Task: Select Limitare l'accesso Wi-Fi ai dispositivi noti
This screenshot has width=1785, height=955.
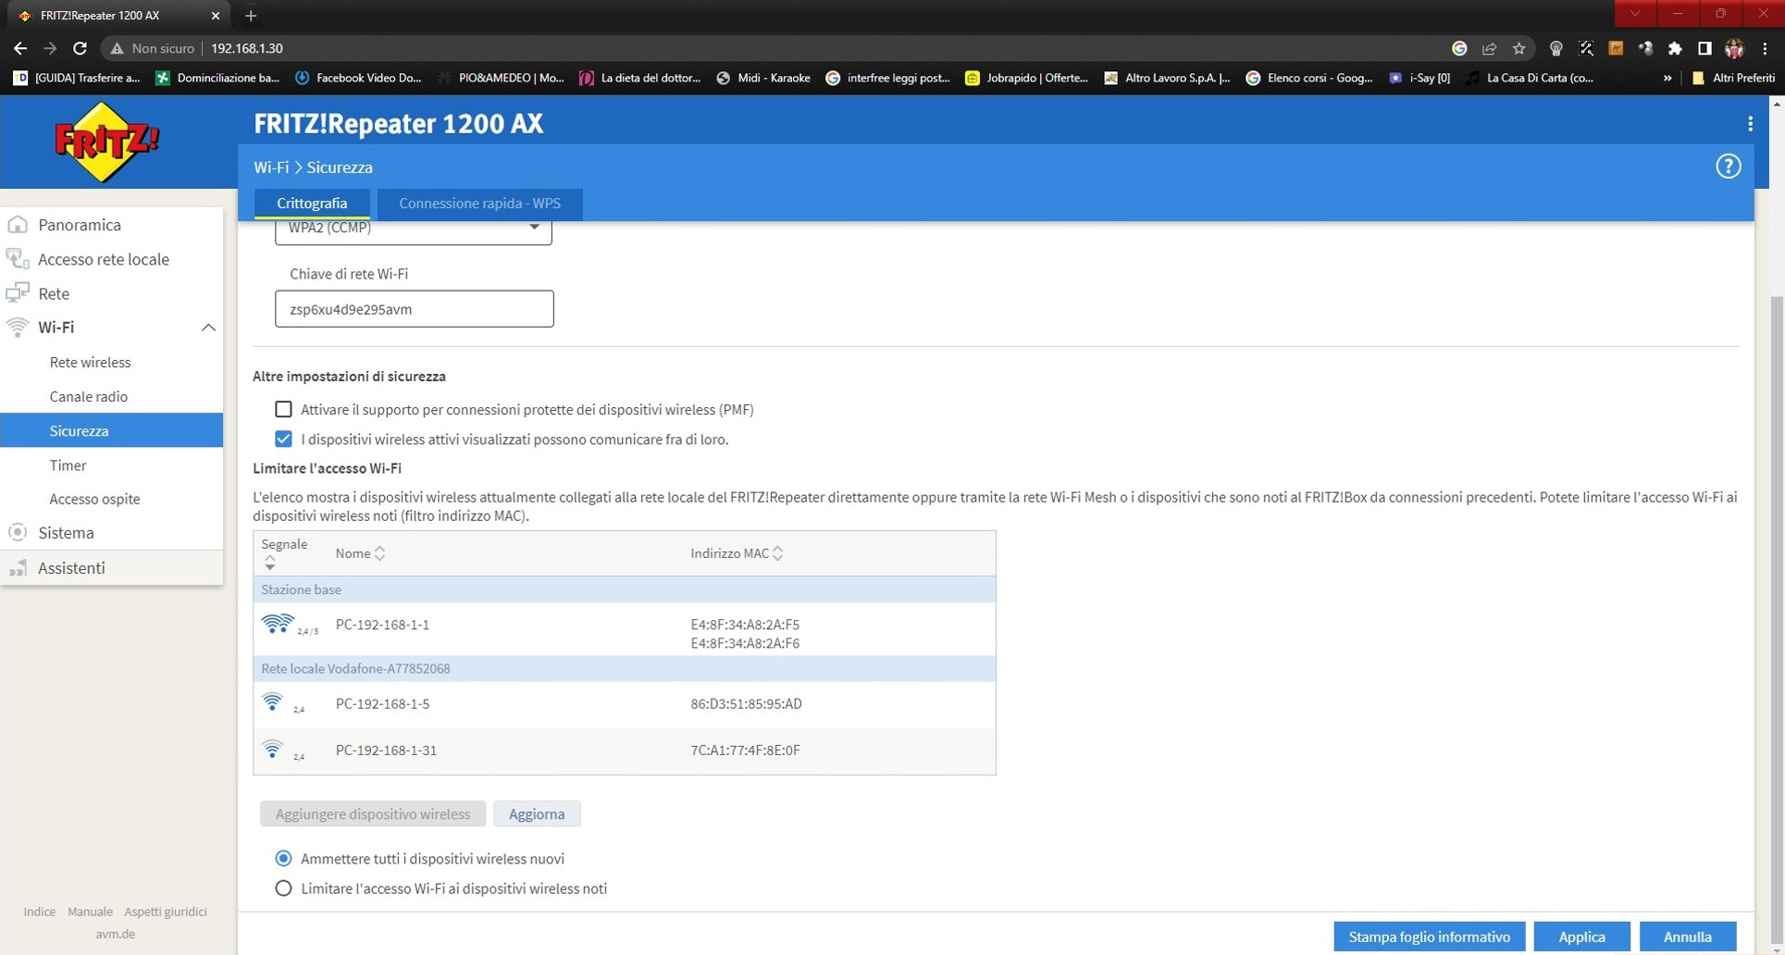Action: pos(283,888)
